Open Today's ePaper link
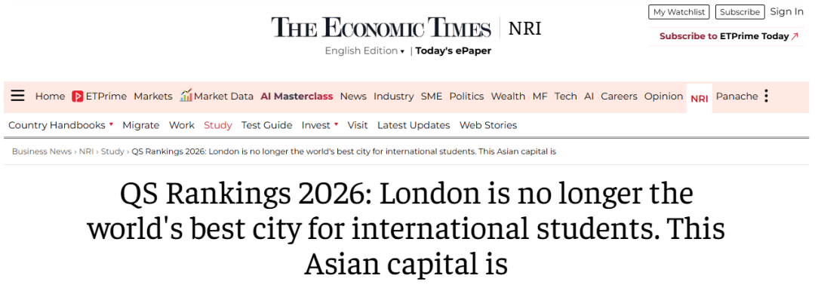The width and height of the screenshot is (815, 291). (x=454, y=51)
